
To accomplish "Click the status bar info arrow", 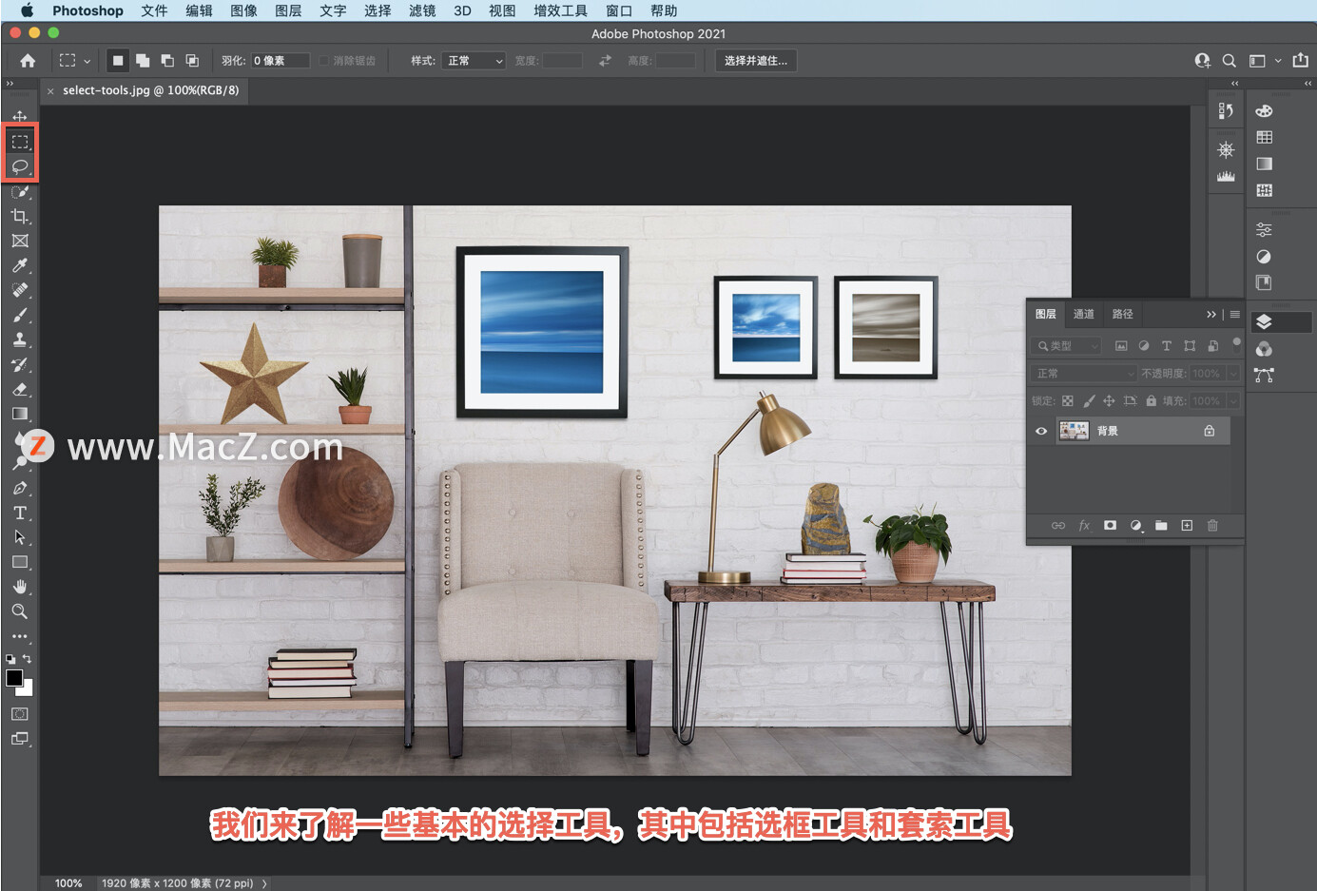I will point(264,883).
